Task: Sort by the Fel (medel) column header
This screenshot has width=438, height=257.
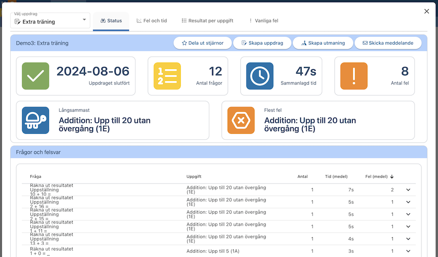Action: coord(376,177)
